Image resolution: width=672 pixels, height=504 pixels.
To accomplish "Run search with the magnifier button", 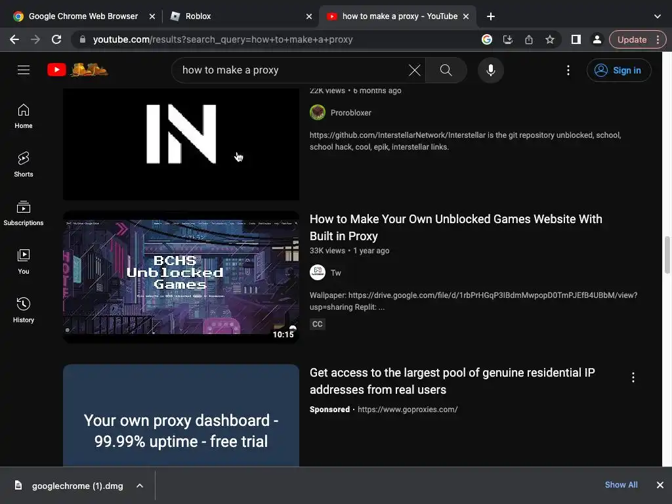I will tap(446, 70).
